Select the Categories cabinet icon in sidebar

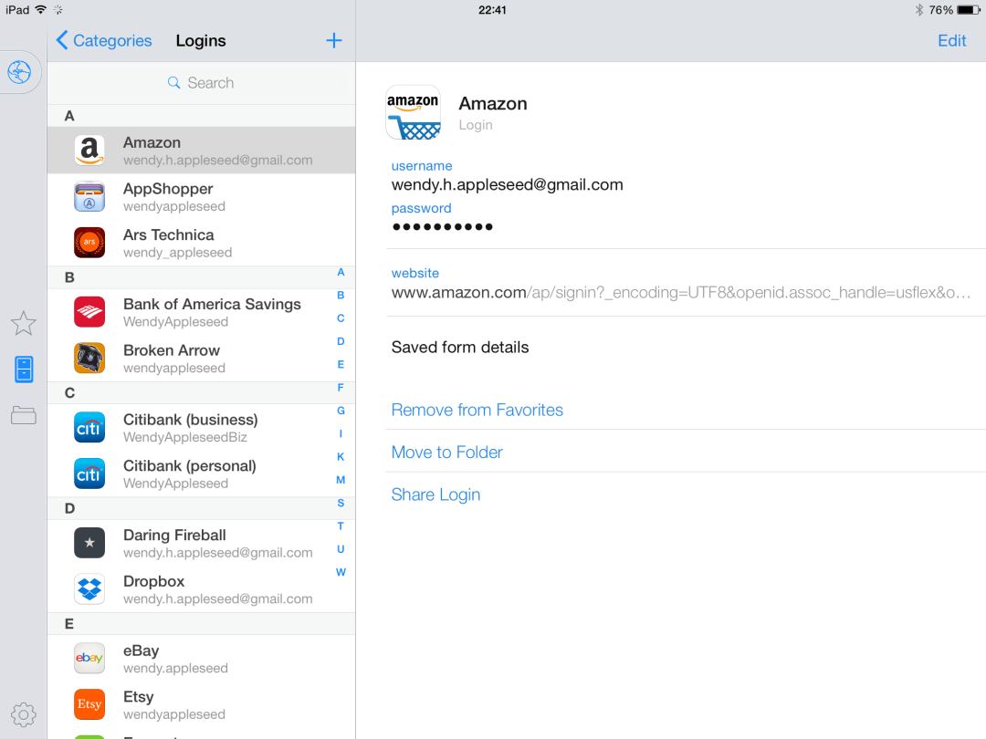tap(24, 369)
